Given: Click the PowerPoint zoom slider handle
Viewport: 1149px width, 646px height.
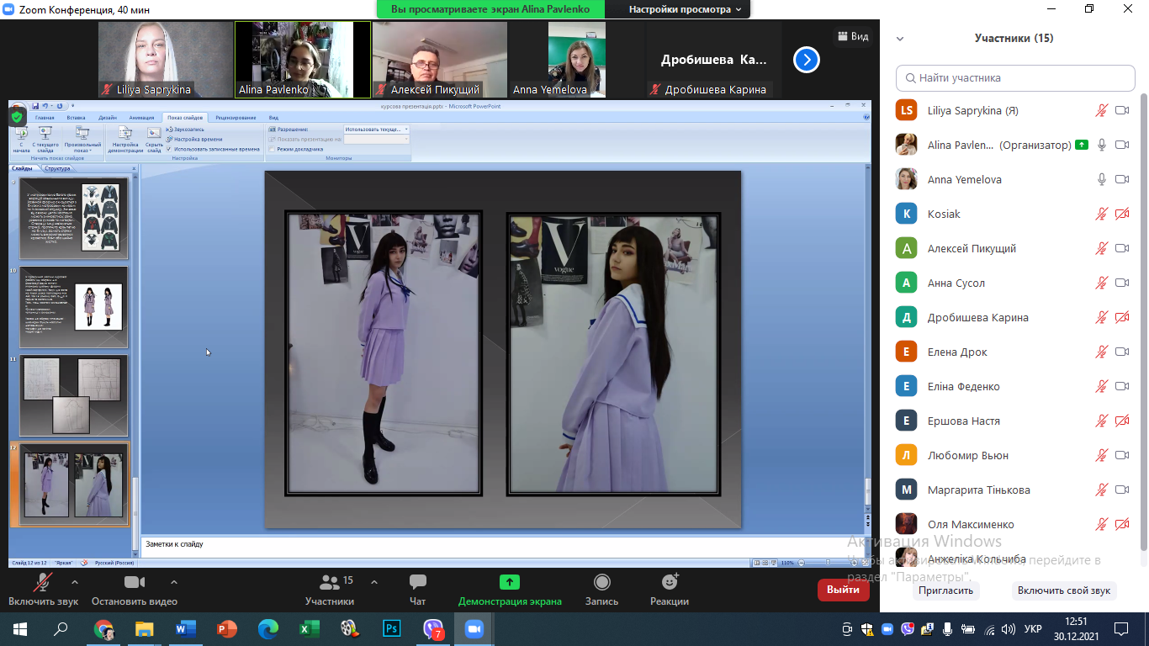Looking at the screenshot, I should click(828, 563).
